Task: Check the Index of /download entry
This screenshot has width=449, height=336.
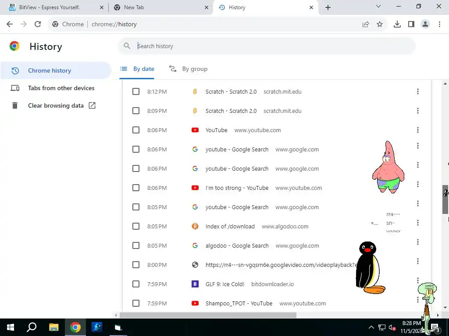Action: [x=136, y=226]
